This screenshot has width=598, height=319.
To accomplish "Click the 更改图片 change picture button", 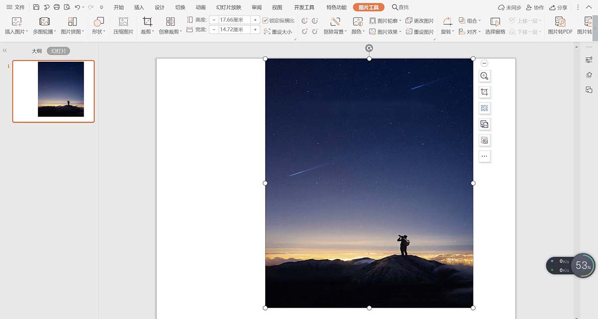I will pos(420,21).
